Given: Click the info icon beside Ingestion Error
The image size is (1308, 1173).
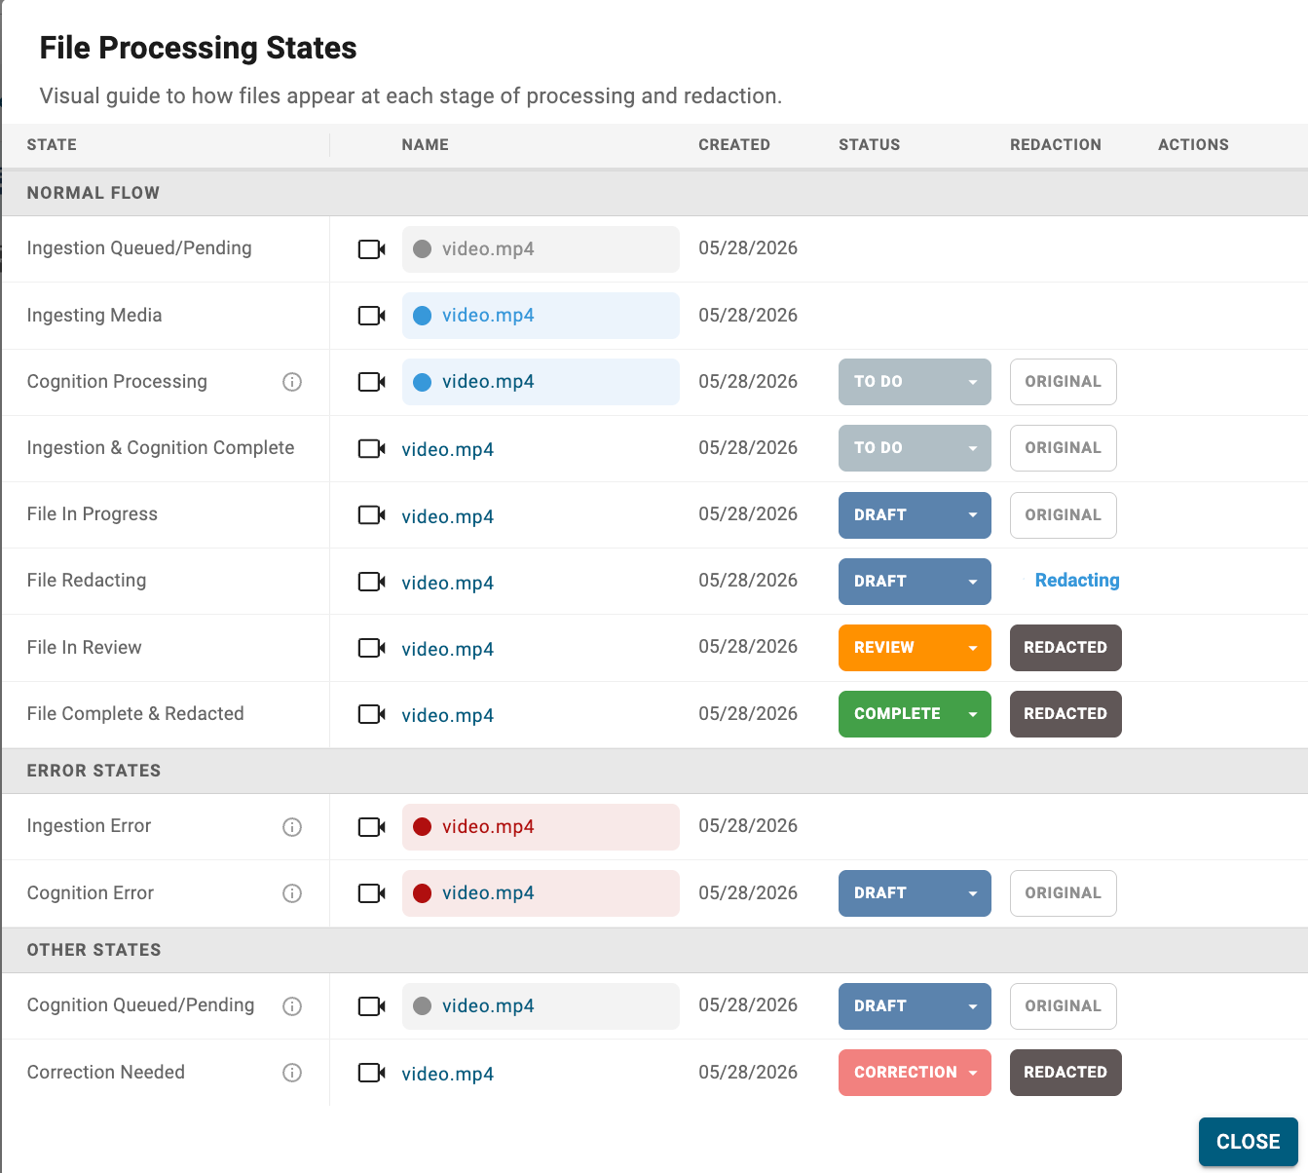Looking at the screenshot, I should coord(291,827).
